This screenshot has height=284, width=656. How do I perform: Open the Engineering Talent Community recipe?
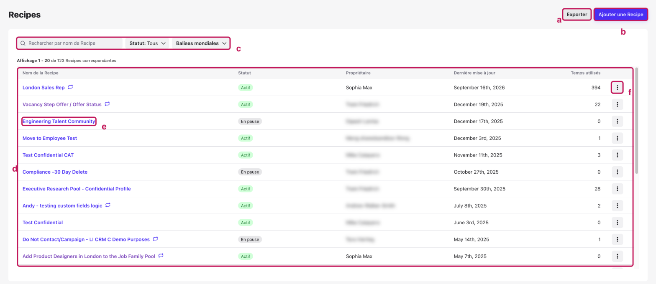(59, 121)
